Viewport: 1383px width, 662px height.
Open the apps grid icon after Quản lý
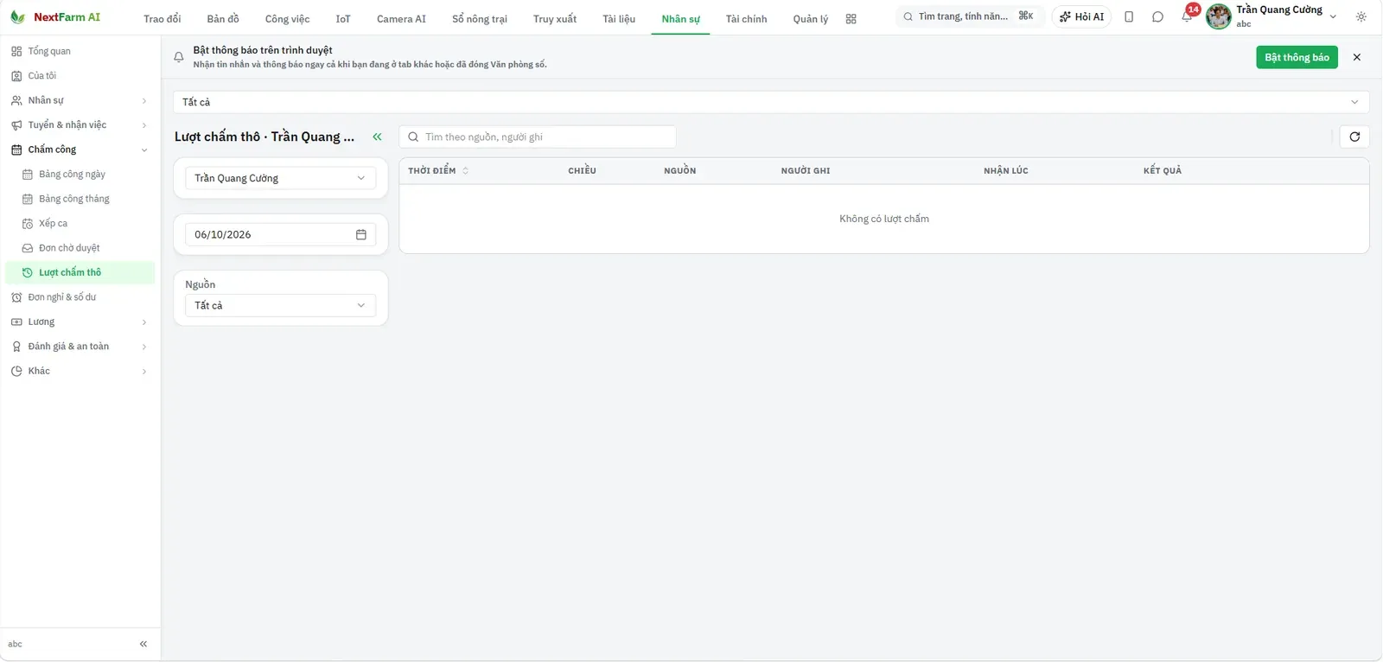pyautogui.click(x=851, y=19)
